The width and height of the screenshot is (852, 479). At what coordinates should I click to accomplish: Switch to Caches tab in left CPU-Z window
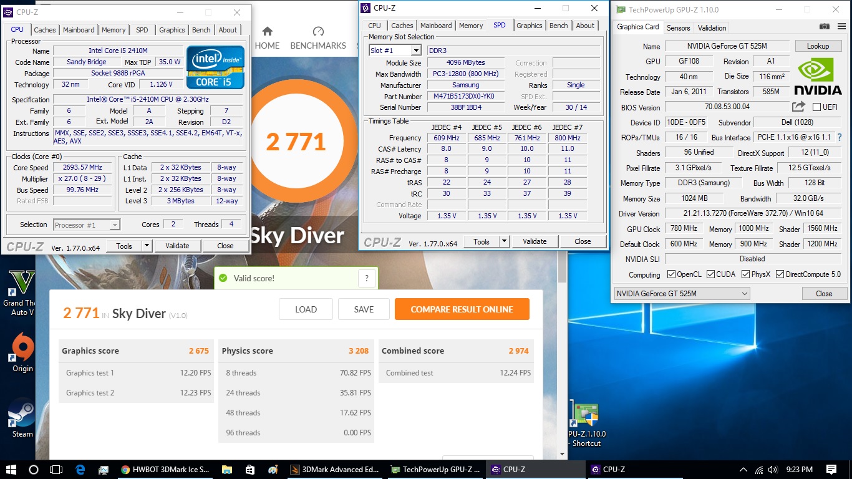(x=45, y=30)
